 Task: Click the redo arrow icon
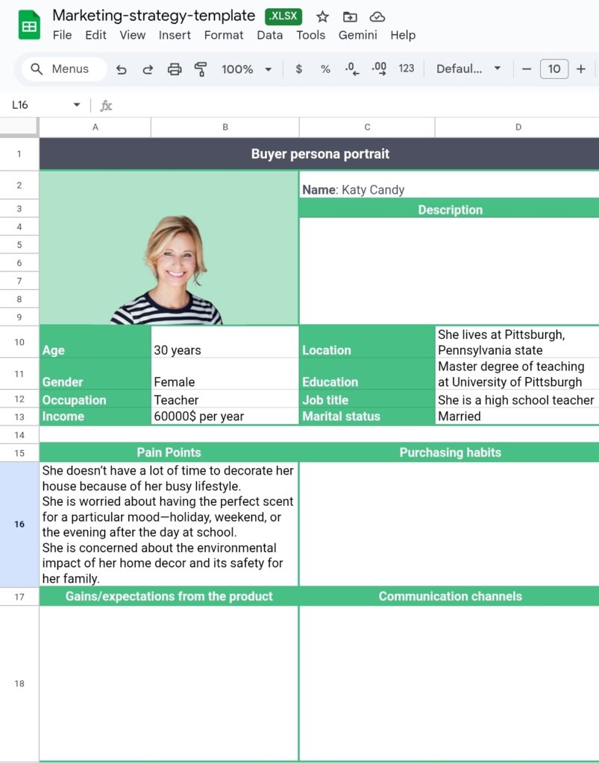148,69
